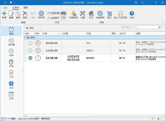Select the 新年快乐! label cell

pyautogui.click(x=98, y=58)
